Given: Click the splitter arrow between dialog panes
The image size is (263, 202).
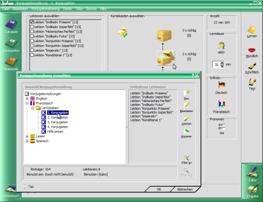Looking at the screenshot, I should pyautogui.click(x=127, y=127).
